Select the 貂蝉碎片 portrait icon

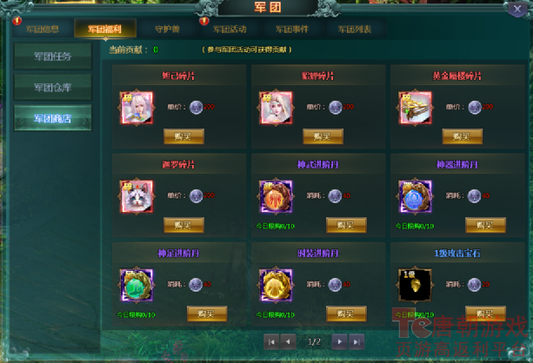276,108
